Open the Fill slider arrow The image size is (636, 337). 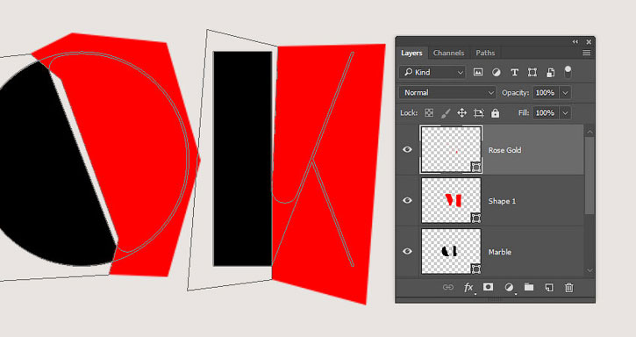(x=566, y=113)
